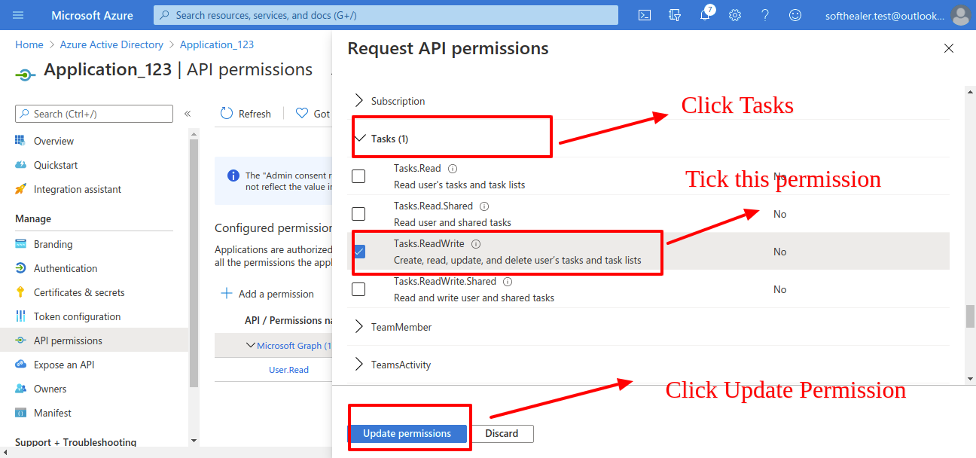Click the Microsoft Graph link text
This screenshot has height=458, width=976.
[x=294, y=346]
